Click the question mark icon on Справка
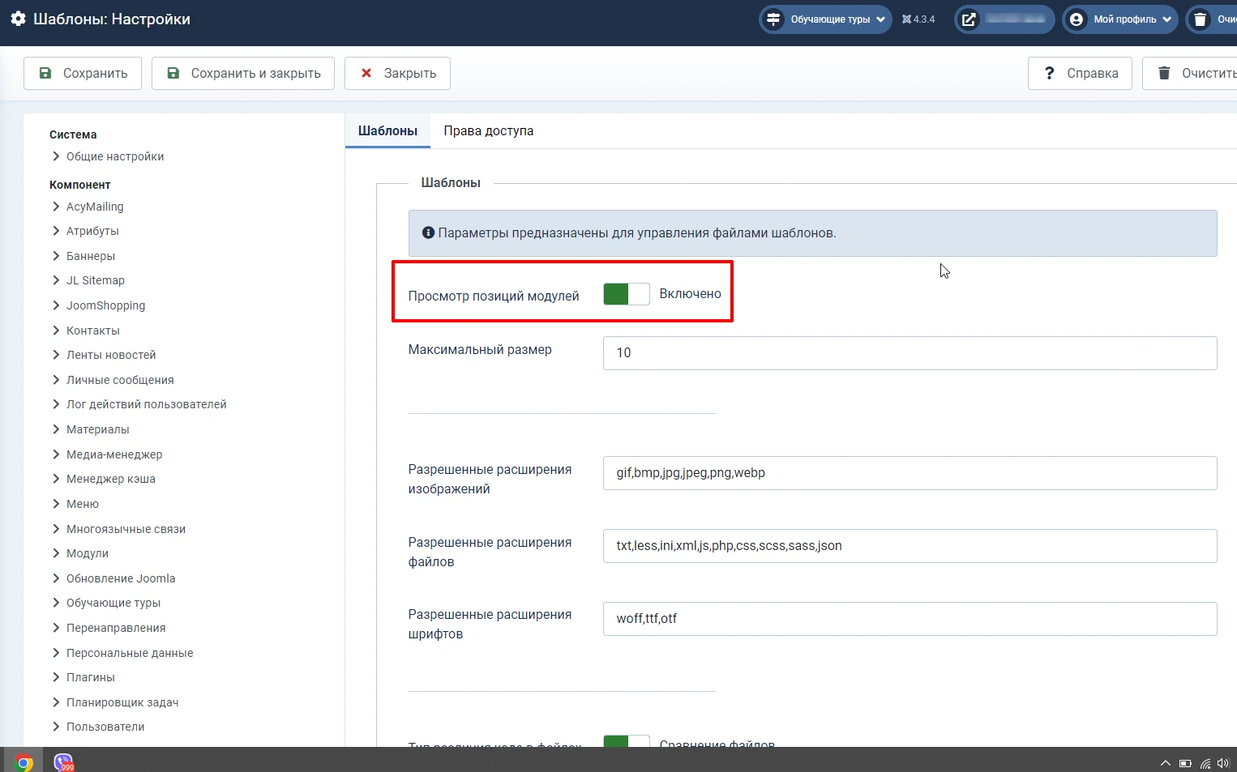Viewport: 1237px width, 772px height. click(1050, 73)
